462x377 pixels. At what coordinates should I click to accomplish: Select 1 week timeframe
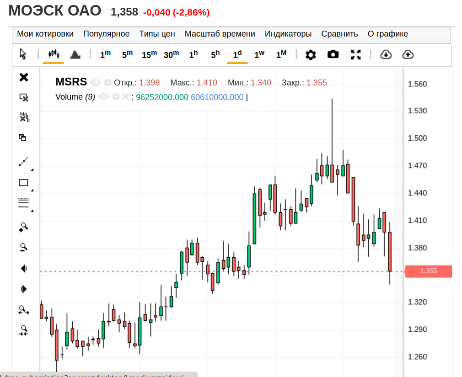pos(259,54)
